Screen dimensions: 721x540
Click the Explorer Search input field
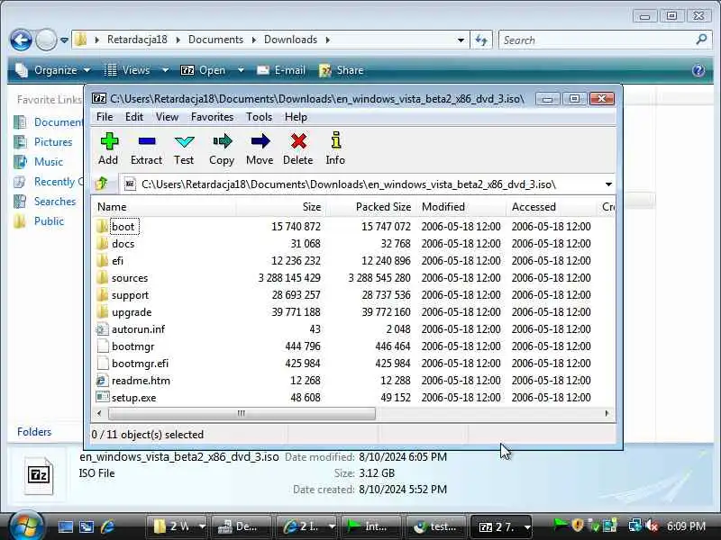pos(598,40)
